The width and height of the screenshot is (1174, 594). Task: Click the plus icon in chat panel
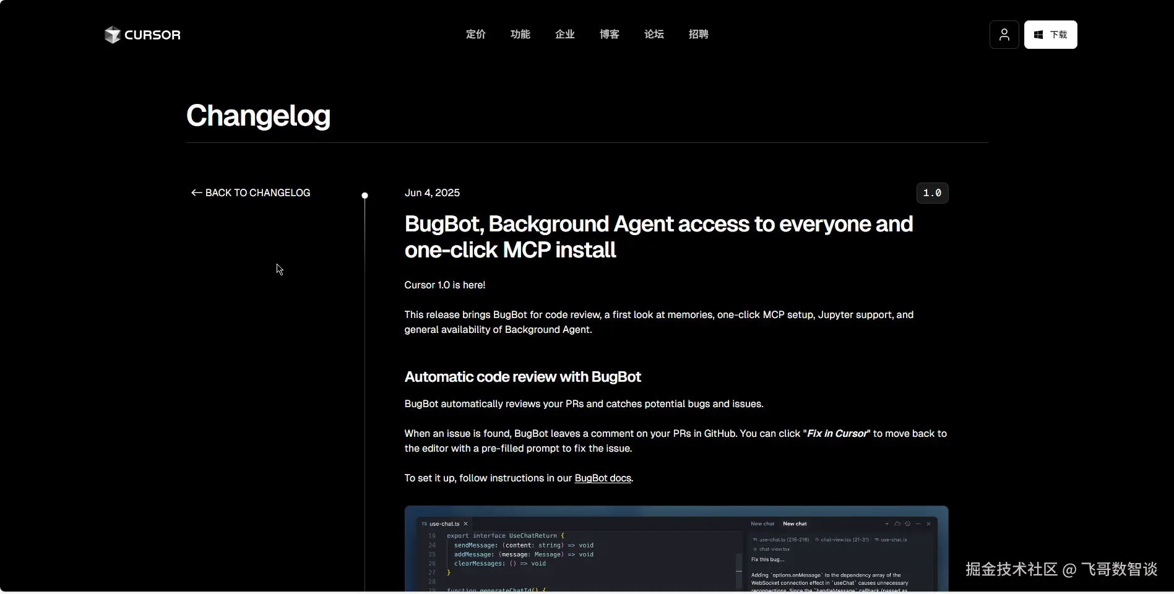point(887,524)
